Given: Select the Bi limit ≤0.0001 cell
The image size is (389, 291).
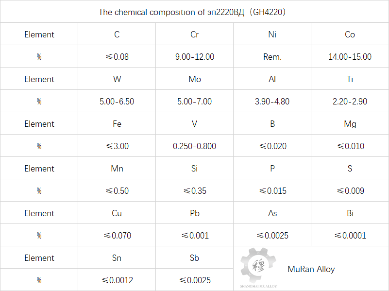Looking at the screenshot, I should [350, 236].
